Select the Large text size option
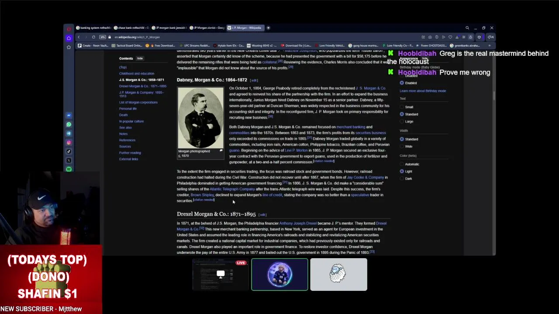Image resolution: width=559 pixels, height=314 pixels. pyautogui.click(x=402, y=122)
